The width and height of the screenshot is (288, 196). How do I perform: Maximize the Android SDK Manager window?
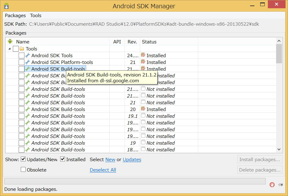pos(262,4)
